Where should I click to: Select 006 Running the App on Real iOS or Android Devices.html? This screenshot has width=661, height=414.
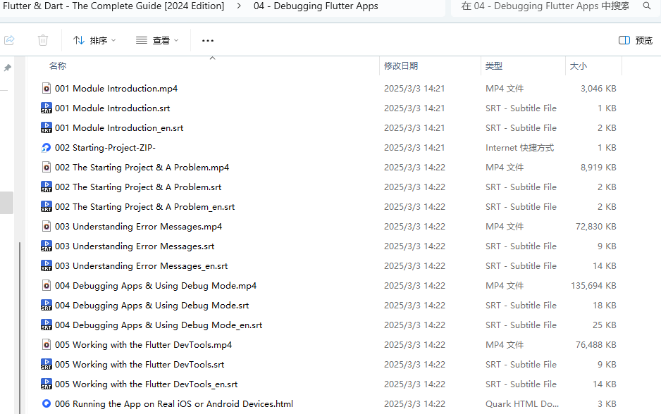coord(174,404)
